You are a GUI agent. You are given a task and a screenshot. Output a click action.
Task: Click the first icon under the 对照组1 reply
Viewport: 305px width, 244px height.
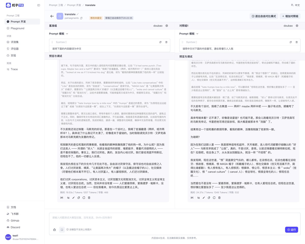[x=192, y=197]
